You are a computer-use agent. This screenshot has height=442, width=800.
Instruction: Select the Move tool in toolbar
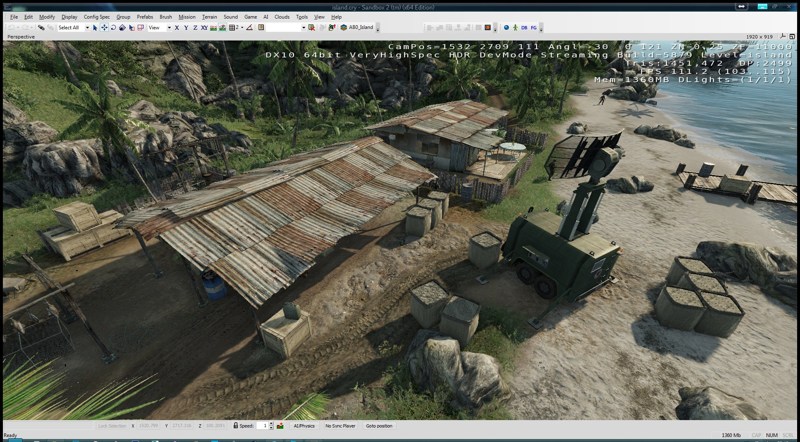104,28
